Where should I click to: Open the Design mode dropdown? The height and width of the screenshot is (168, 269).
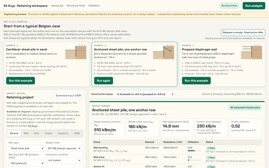pyautogui.click(x=63, y=148)
